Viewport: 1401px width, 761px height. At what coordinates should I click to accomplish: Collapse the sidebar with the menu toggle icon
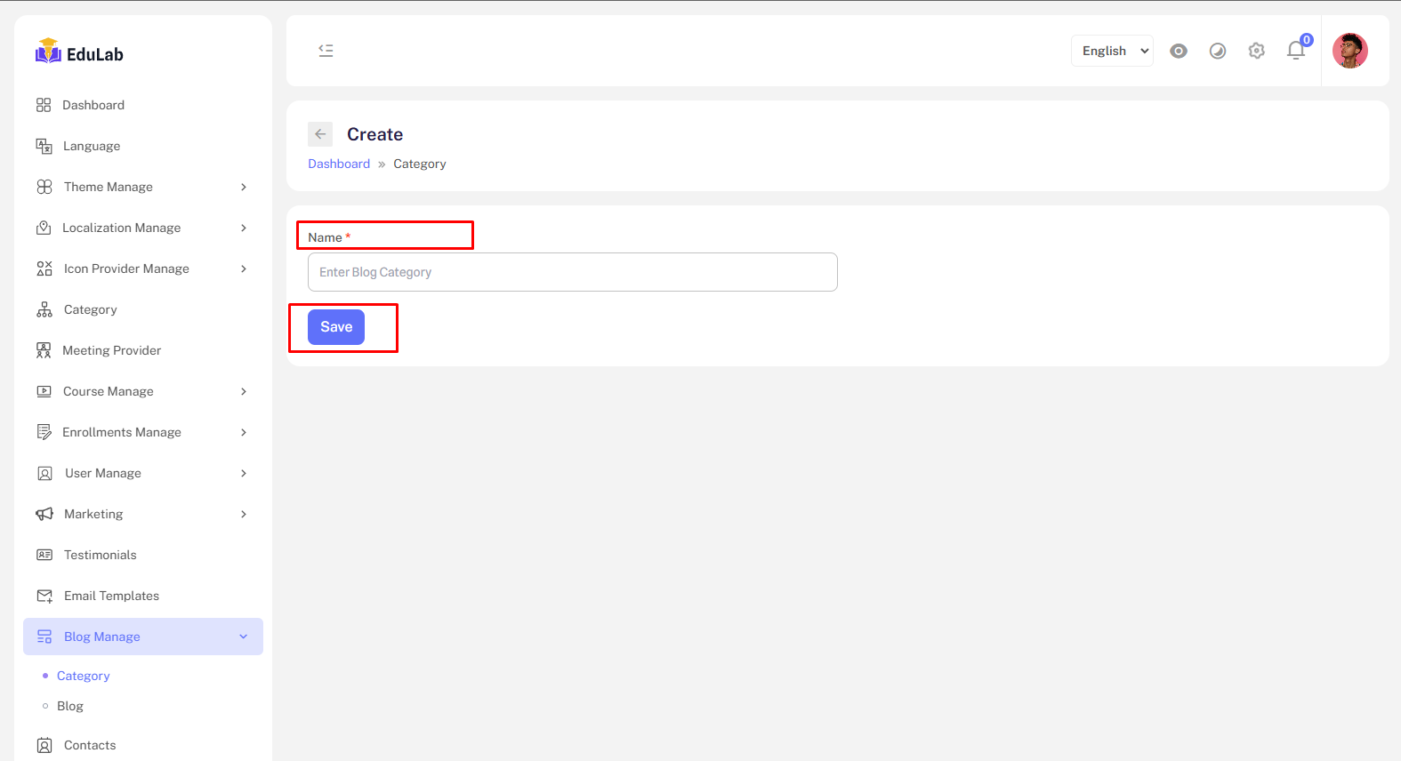(x=326, y=51)
